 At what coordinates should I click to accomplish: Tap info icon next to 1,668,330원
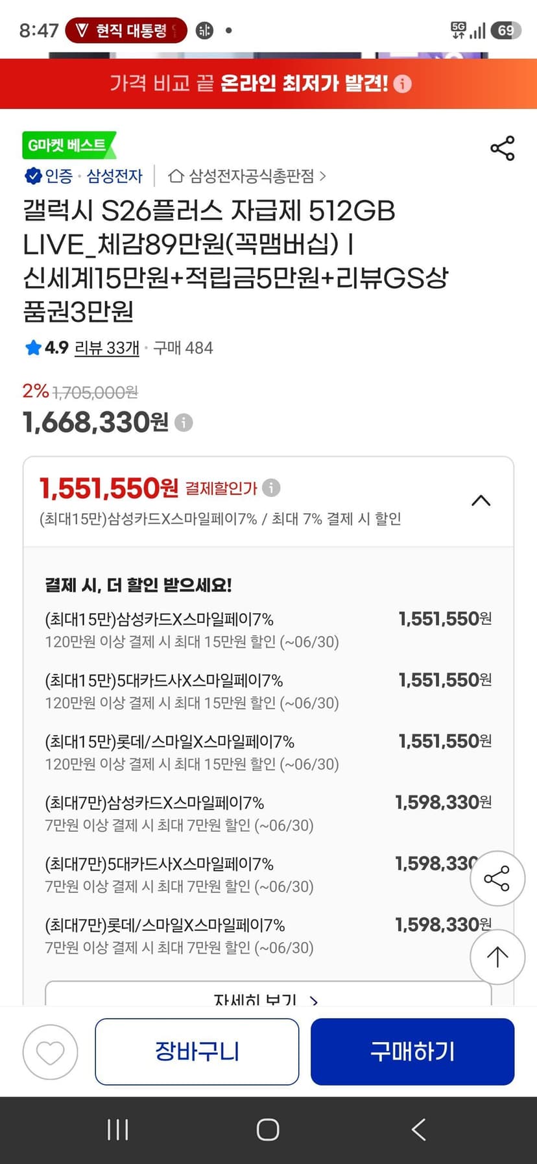point(184,423)
